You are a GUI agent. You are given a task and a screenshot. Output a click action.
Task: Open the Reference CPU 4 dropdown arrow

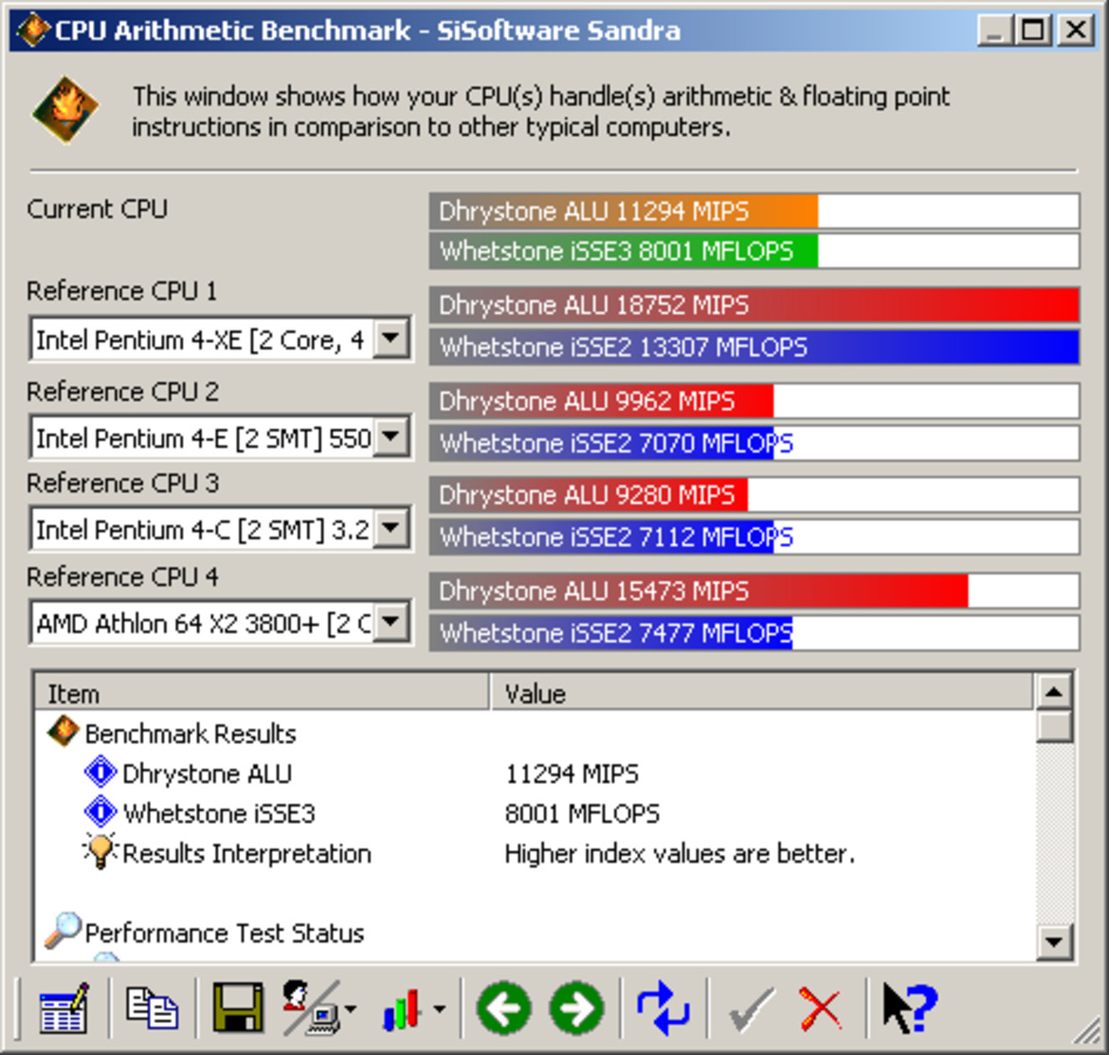[x=391, y=623]
